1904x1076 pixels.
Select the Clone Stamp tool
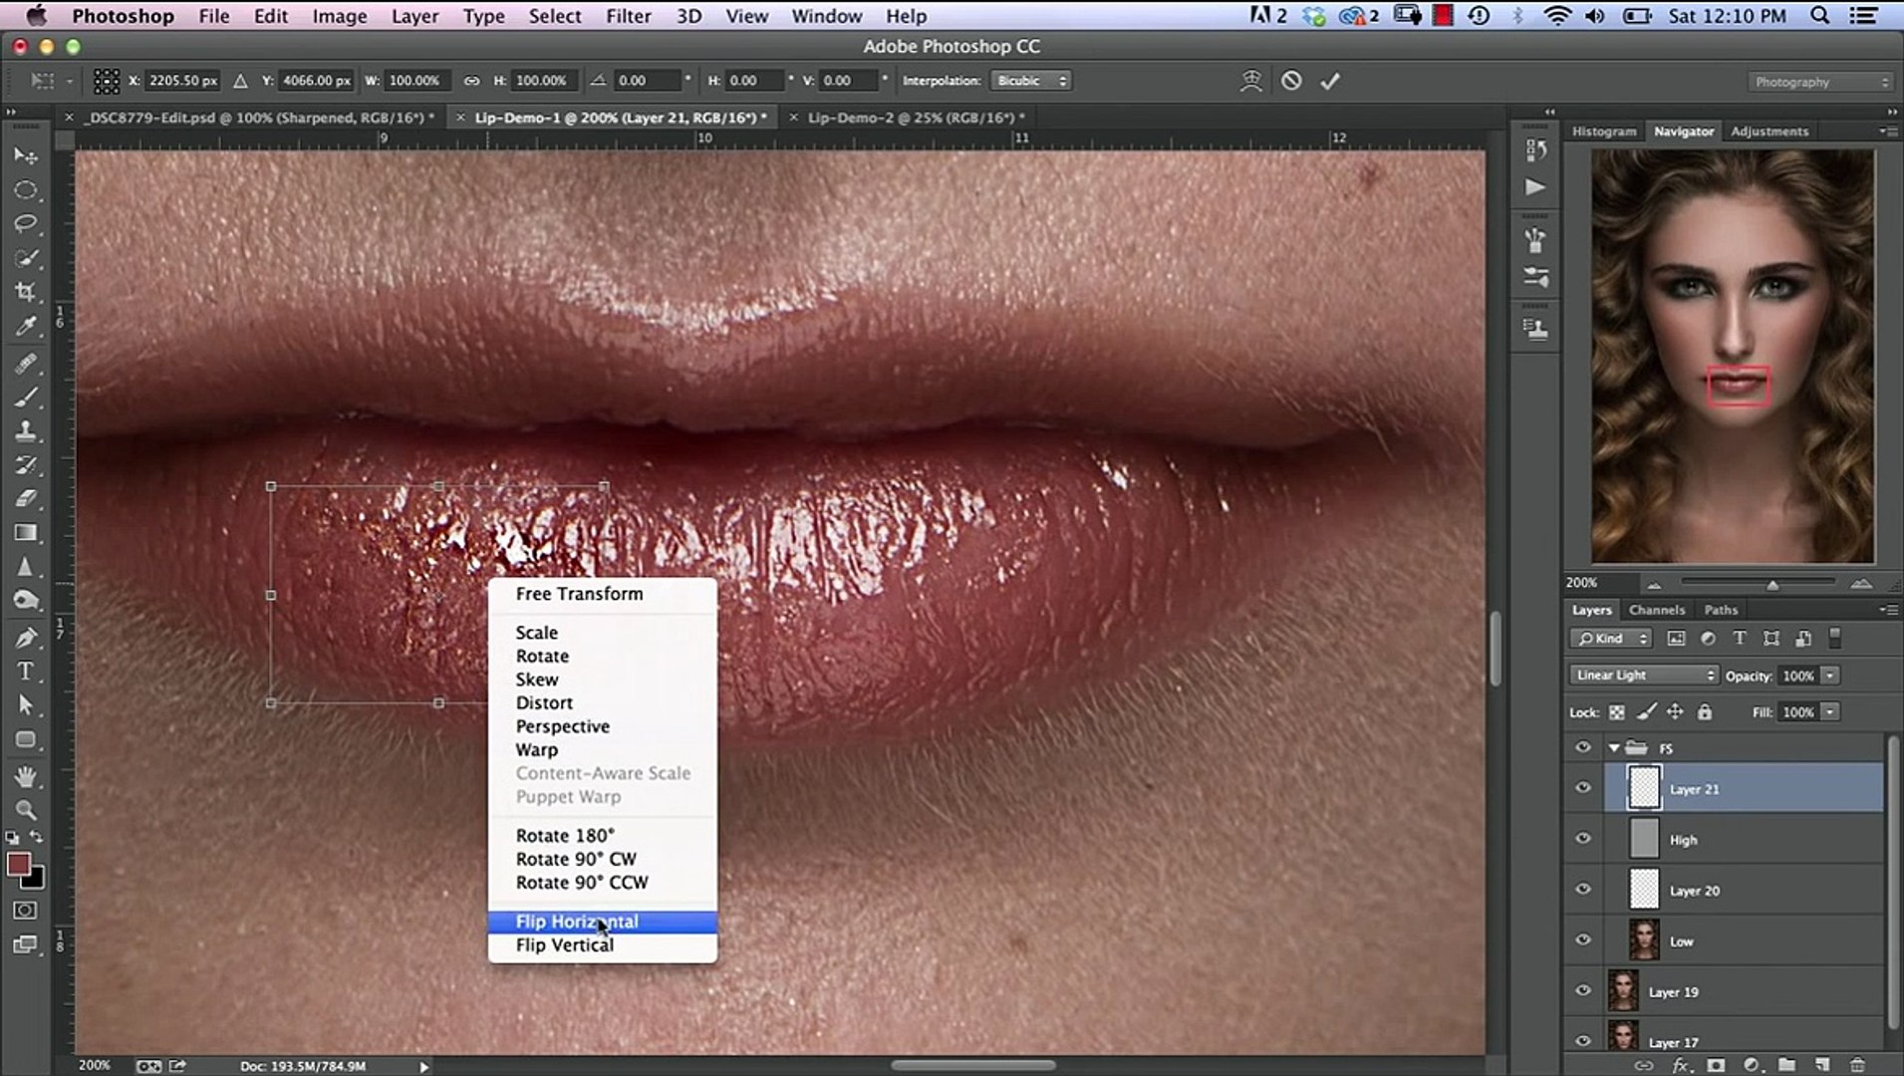point(26,431)
